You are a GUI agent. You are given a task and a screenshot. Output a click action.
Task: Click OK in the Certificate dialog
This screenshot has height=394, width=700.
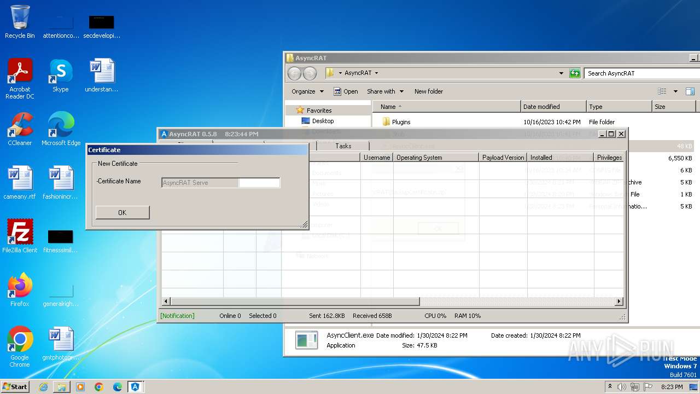(122, 212)
